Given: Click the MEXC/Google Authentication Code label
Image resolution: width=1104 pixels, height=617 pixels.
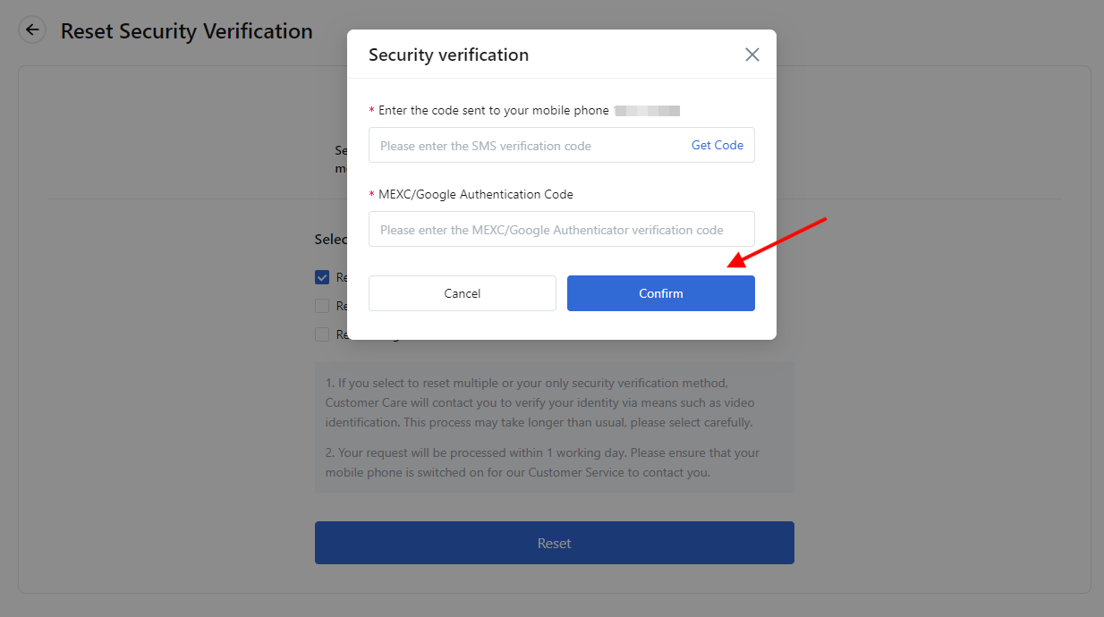Looking at the screenshot, I should click(476, 194).
